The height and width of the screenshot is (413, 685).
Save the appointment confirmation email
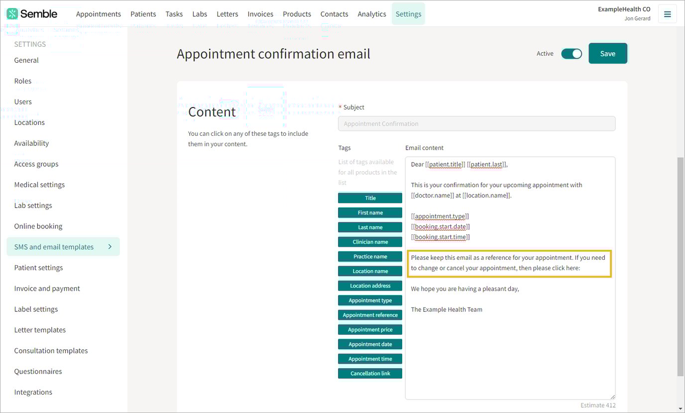click(x=607, y=53)
